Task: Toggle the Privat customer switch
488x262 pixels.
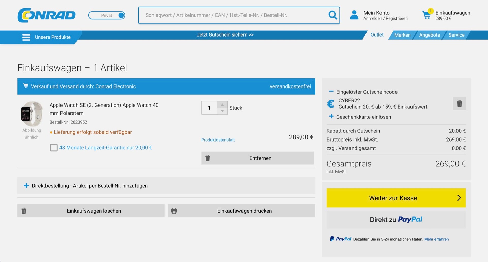Action: coord(106,15)
